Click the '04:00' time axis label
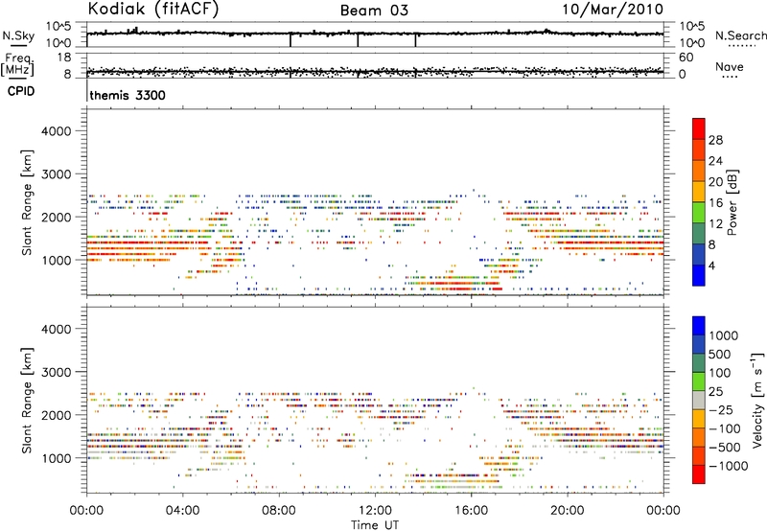Screen dimensions: 767x531 [182, 511]
